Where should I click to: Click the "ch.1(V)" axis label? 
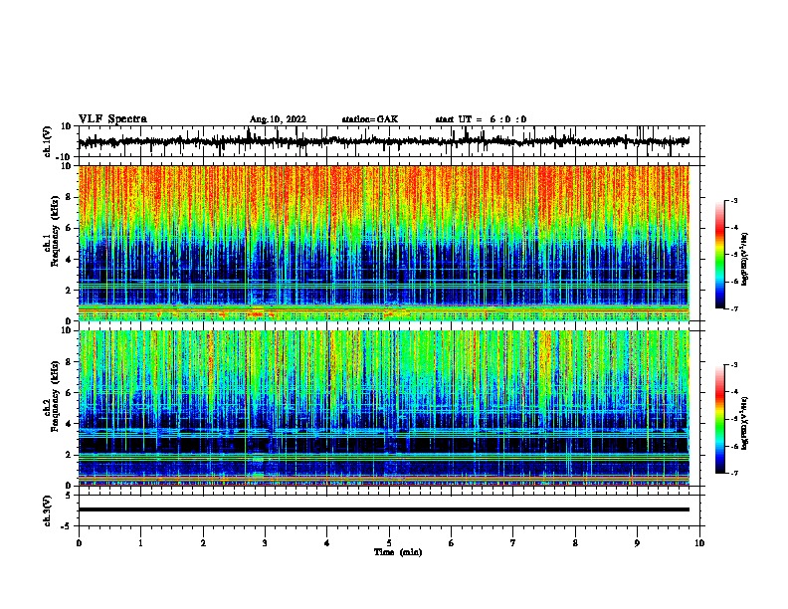(48, 141)
